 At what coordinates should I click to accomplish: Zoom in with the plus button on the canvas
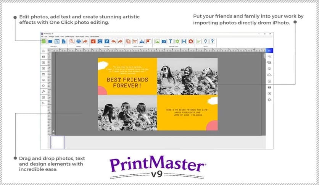[x=53, y=131]
